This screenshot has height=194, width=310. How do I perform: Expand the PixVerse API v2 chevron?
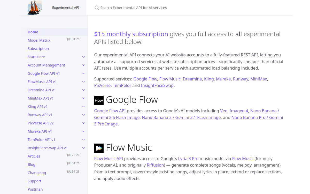pos(83,123)
